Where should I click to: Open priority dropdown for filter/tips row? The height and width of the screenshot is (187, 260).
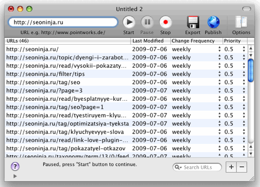click(x=244, y=74)
